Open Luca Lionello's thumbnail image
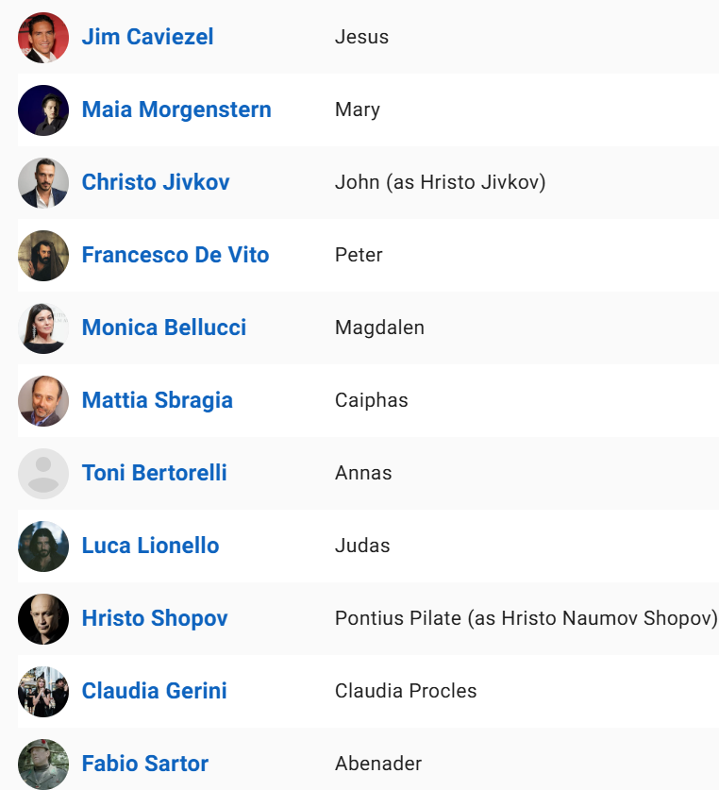Viewport: 719px width, 790px height. [43, 546]
